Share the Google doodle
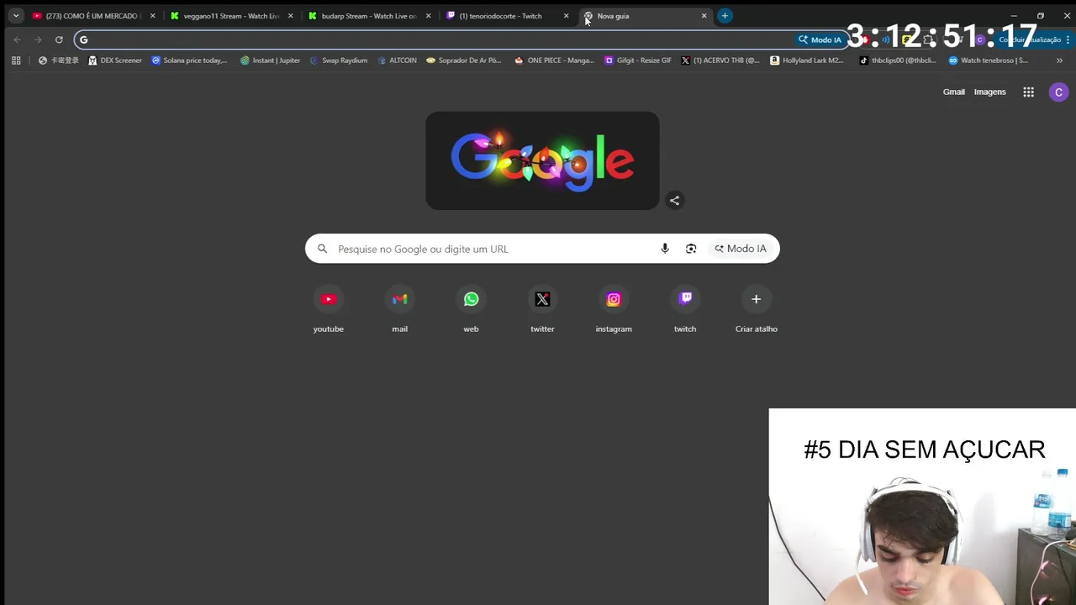 674,200
